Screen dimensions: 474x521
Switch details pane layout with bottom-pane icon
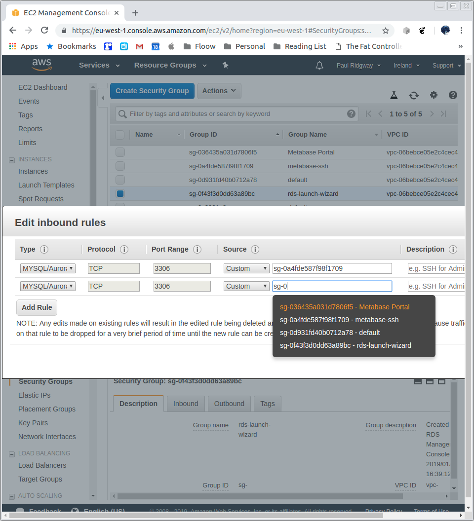(430, 381)
